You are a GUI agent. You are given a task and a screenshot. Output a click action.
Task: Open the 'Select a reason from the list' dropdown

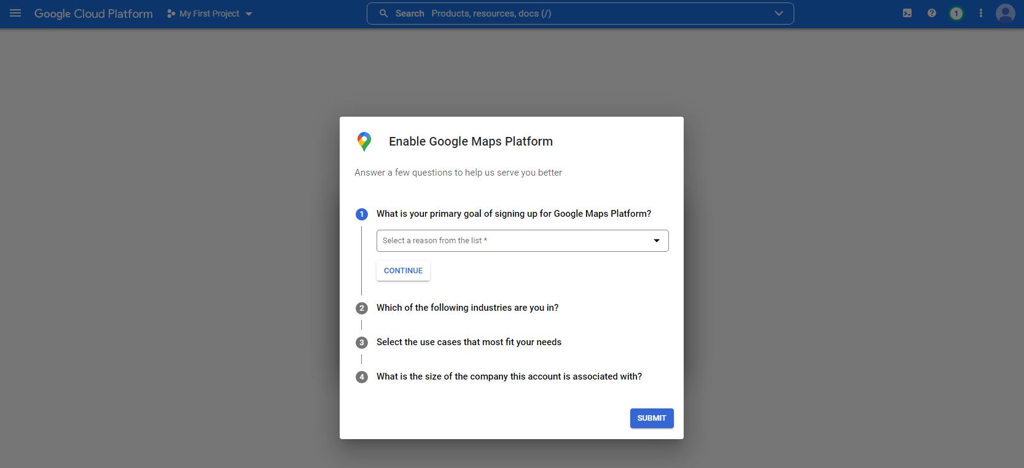[x=522, y=241]
